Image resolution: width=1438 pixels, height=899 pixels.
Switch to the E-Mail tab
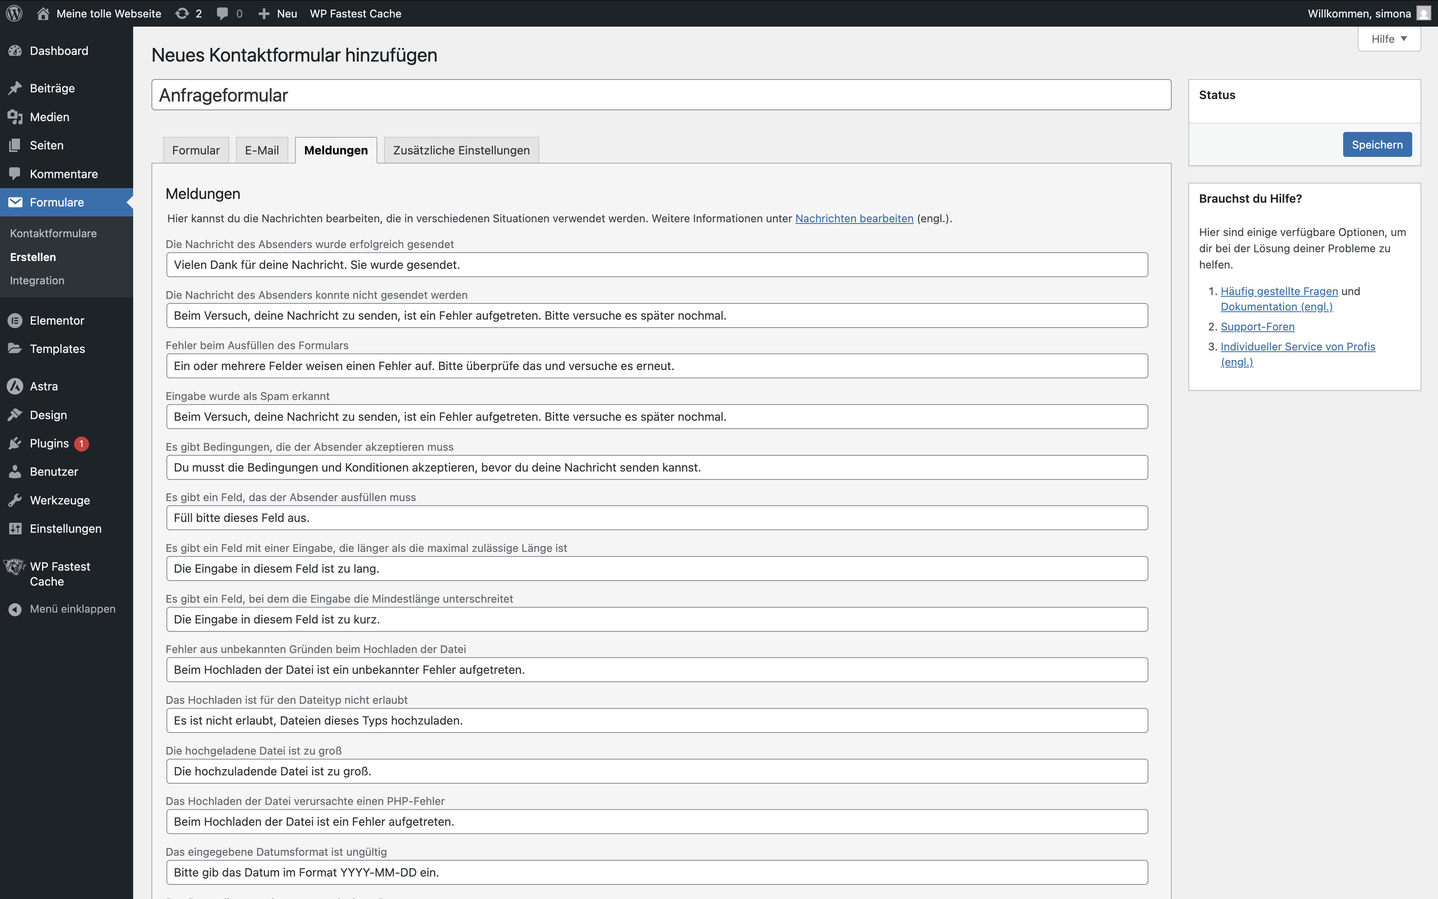coord(261,150)
